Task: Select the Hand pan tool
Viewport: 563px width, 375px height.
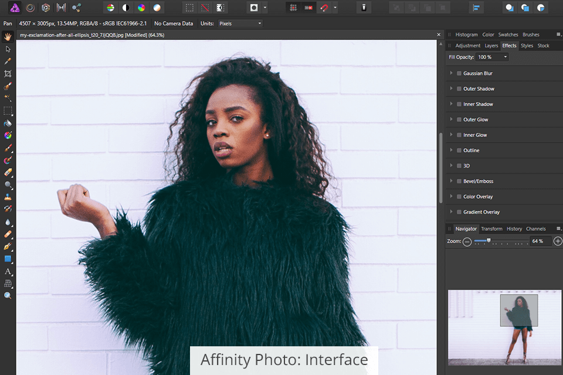Action: click(8, 36)
